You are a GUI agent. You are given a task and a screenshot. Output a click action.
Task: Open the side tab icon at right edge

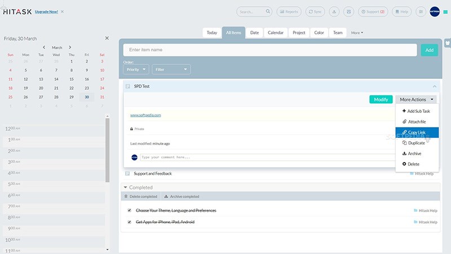coord(448,43)
